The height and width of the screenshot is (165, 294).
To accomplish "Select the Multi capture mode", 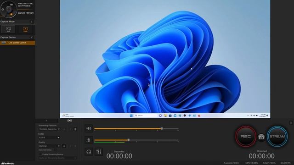I will pos(8,29).
